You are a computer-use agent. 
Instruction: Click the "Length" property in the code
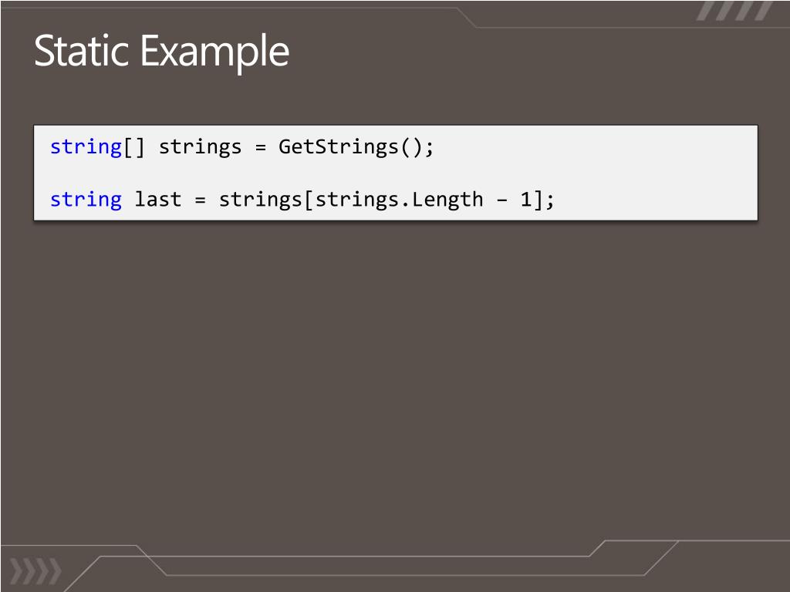point(447,200)
